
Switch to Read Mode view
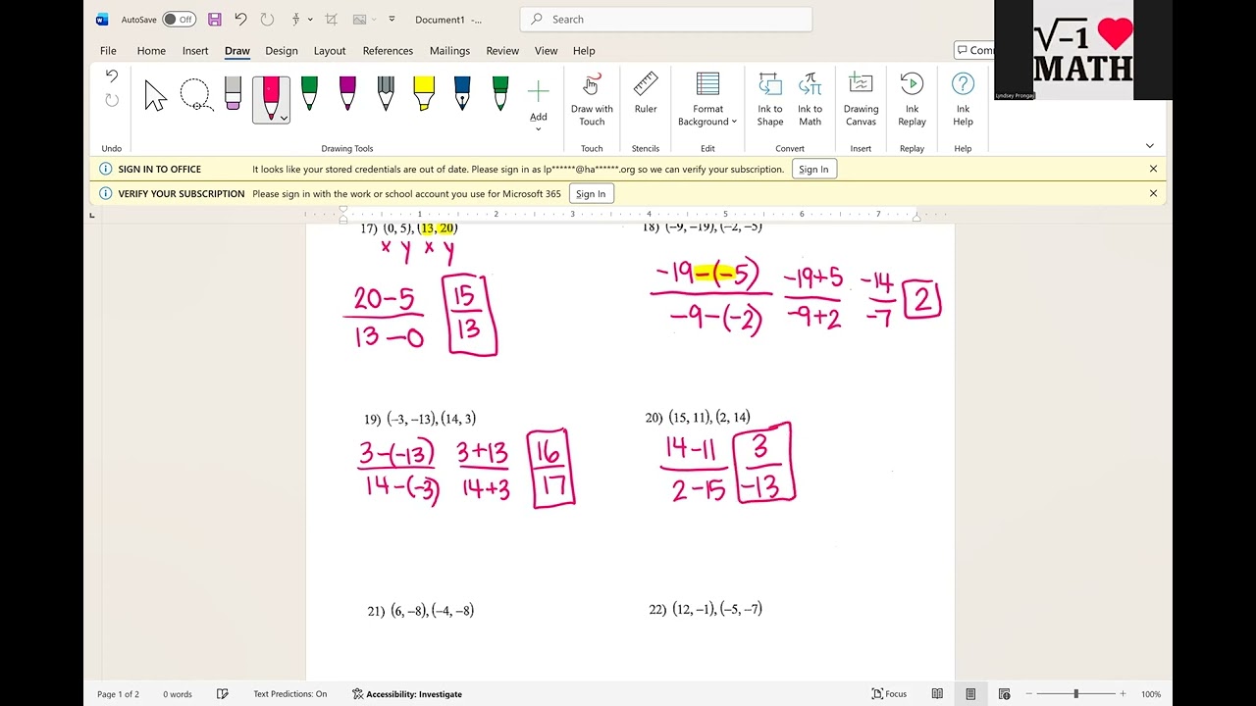pyautogui.click(x=937, y=694)
